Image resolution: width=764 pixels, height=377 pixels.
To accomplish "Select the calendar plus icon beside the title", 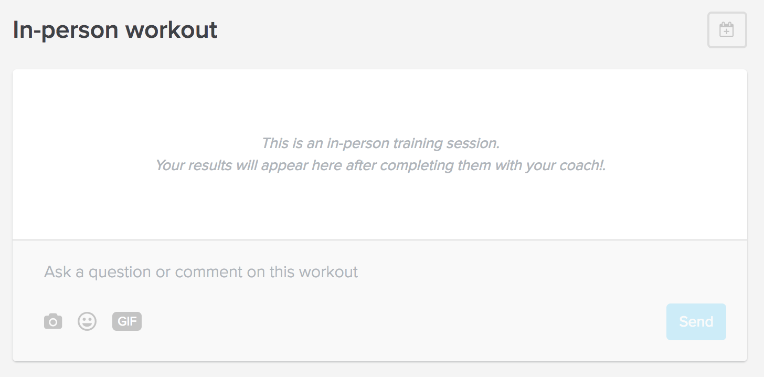I will click(x=727, y=30).
